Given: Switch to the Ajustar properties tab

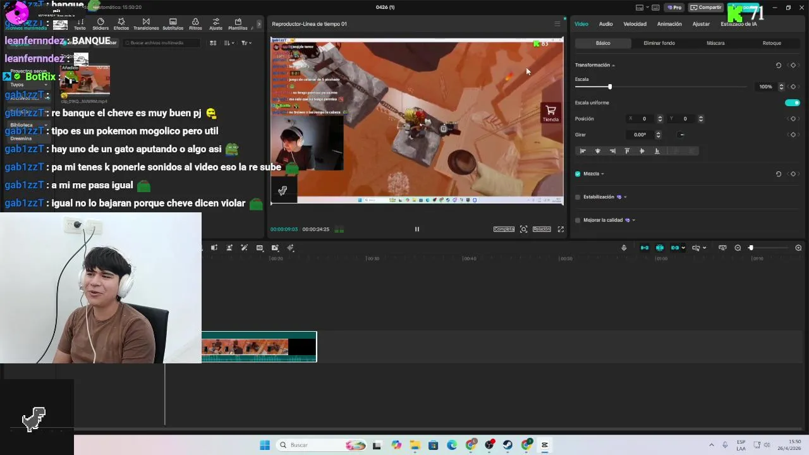Looking at the screenshot, I should point(701,24).
